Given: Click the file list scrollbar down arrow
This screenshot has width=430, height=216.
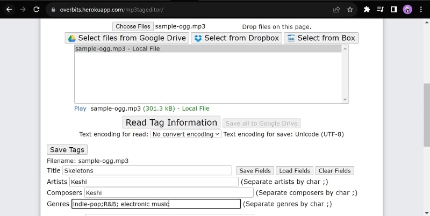Looking at the screenshot, I should click(x=345, y=99).
